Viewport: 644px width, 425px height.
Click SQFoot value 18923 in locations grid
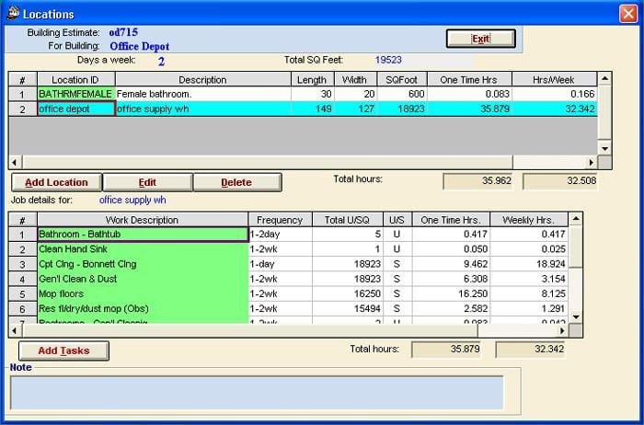point(402,109)
